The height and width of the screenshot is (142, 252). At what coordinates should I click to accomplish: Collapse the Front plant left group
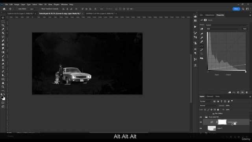[x=204, y=117]
